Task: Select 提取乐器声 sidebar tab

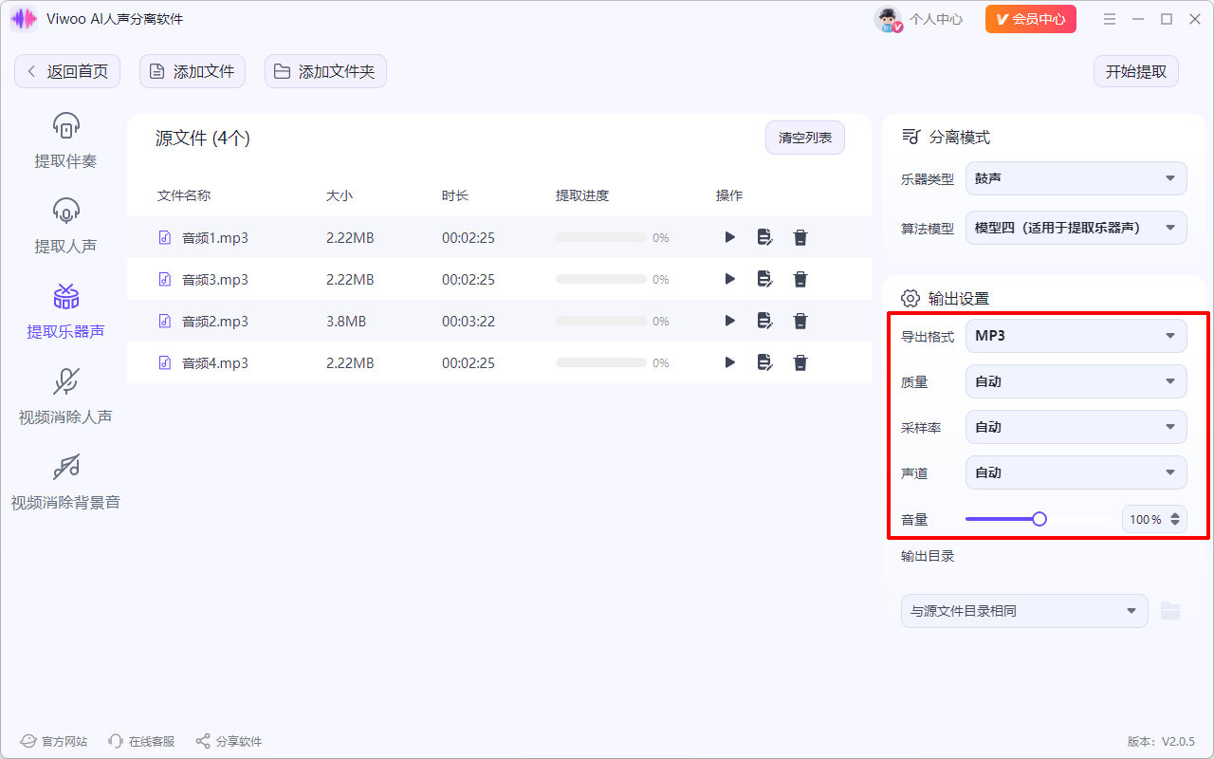Action: (x=65, y=311)
